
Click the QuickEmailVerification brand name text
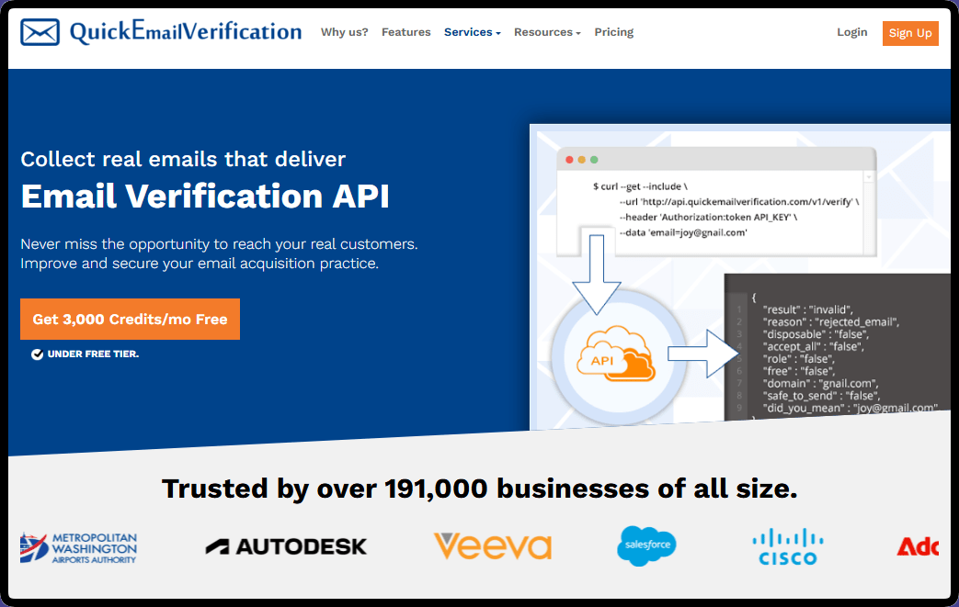click(186, 32)
